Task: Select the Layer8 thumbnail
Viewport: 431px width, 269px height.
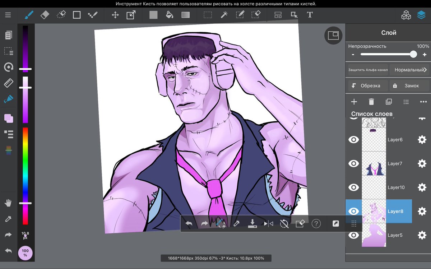Action: (374, 211)
